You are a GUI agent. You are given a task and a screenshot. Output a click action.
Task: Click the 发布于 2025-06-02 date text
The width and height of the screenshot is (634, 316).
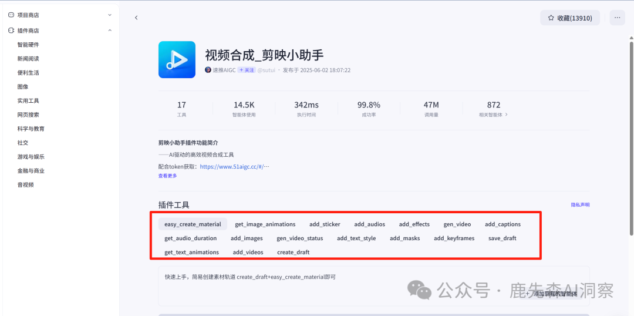[x=316, y=70]
